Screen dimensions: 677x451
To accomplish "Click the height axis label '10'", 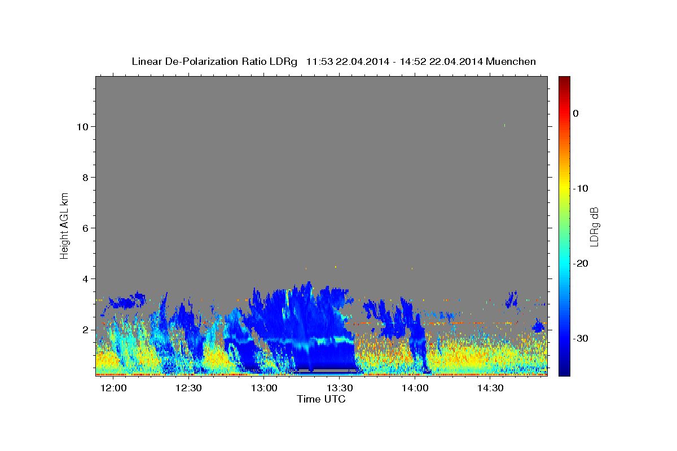I will click(83, 126).
